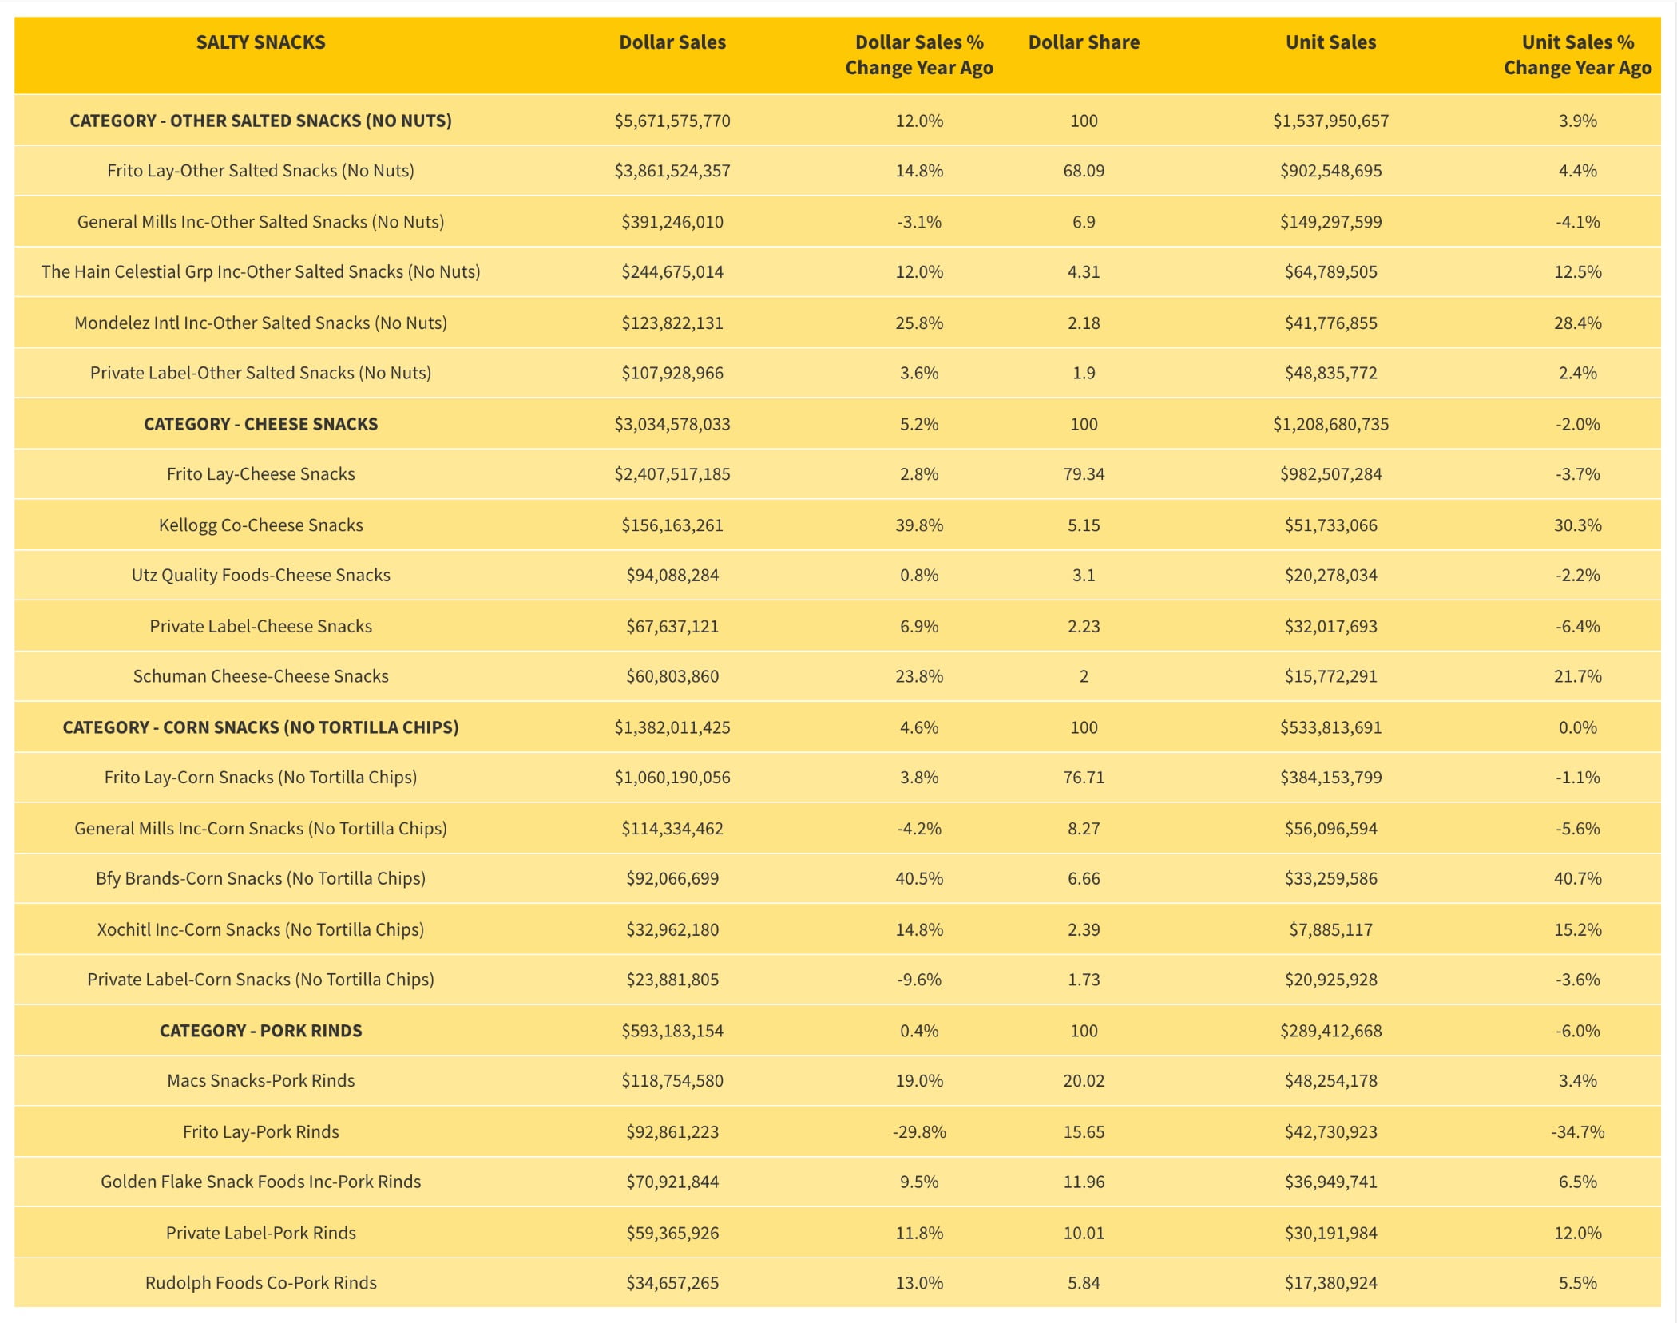
Task: Click the $5,671,575,770 dollar sales cell
Action: [x=672, y=121]
